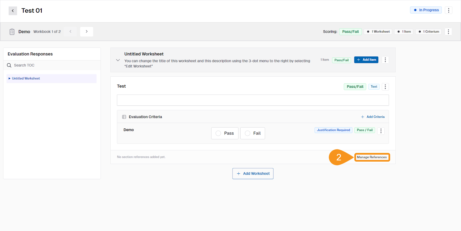The width and height of the screenshot is (461, 231).
Task: Click the In Progress status badge
Action: point(426,10)
